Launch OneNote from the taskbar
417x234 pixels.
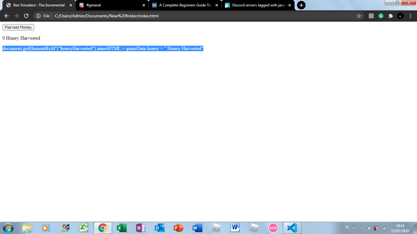pyautogui.click(x=141, y=228)
